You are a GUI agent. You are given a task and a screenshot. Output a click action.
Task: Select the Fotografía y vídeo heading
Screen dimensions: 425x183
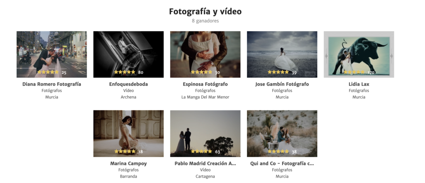205,11
